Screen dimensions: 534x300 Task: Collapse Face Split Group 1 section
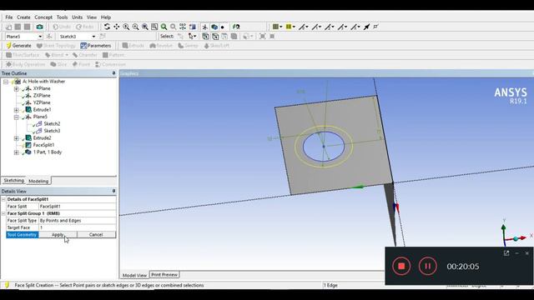[3, 213]
